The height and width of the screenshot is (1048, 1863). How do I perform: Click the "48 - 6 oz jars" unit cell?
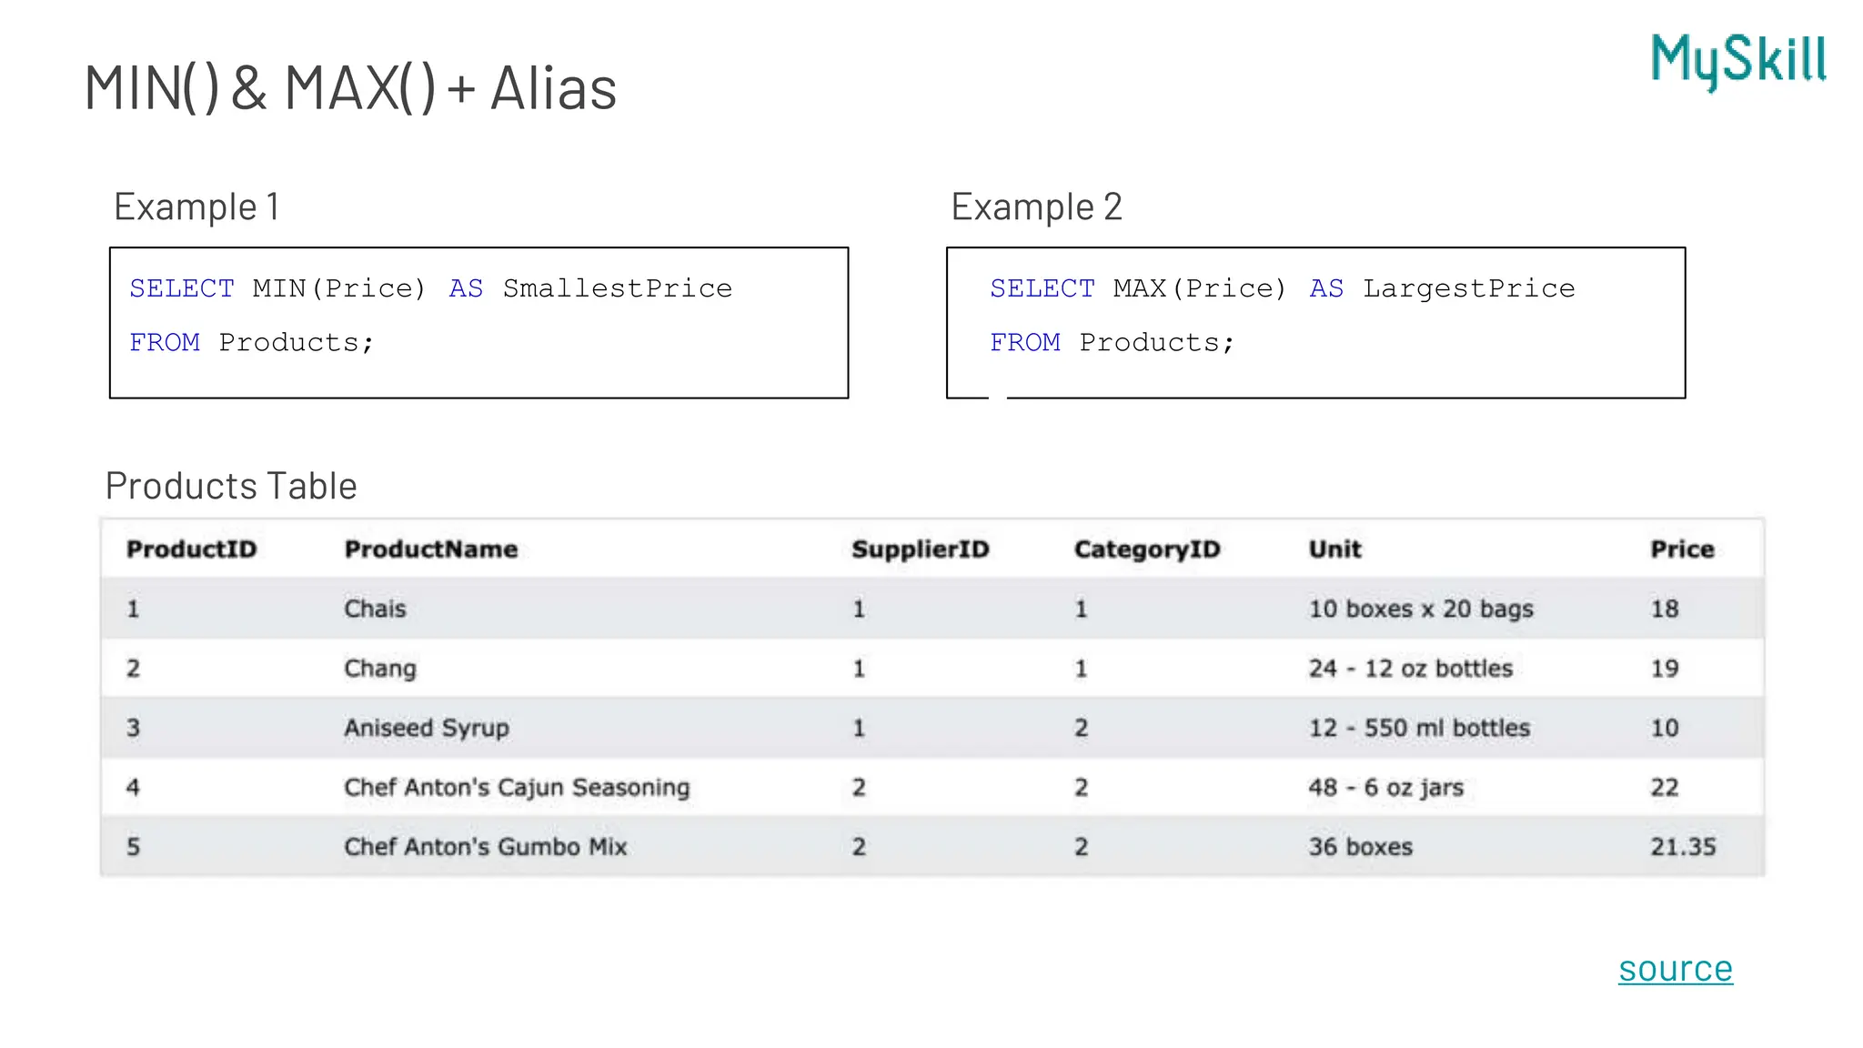[1385, 788]
